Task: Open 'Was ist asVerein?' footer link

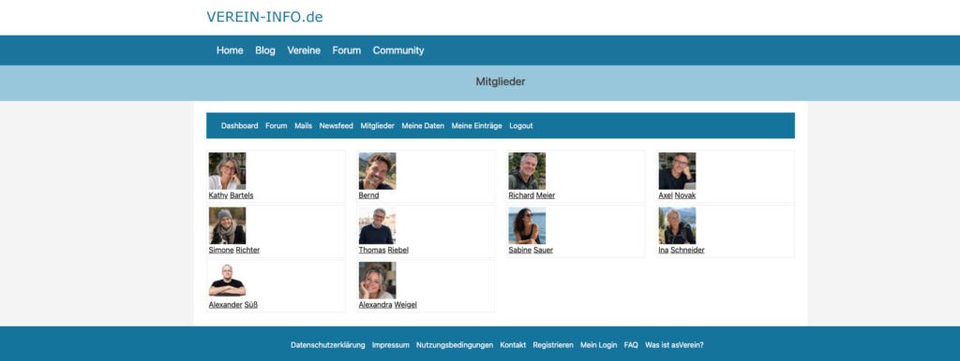Action: [x=674, y=345]
